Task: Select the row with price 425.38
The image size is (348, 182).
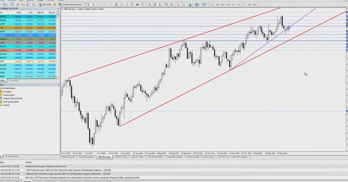Action: point(28,61)
